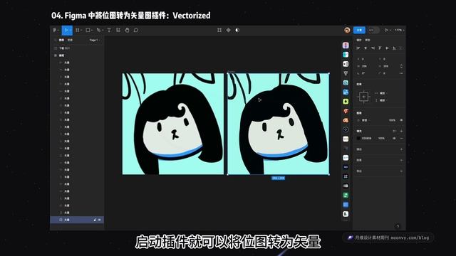Click the Height field showing 298

388,66
